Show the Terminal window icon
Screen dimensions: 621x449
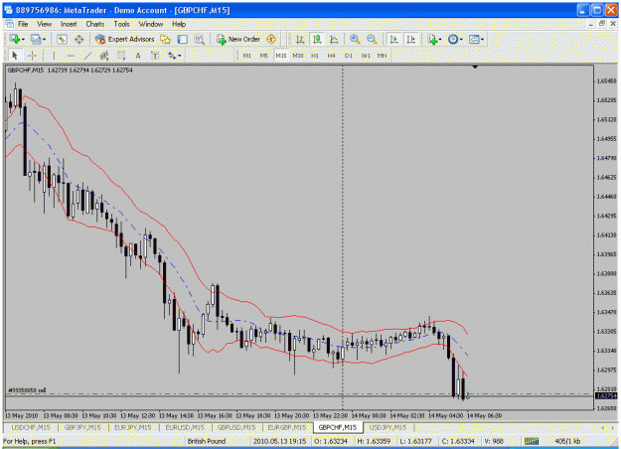(182, 39)
